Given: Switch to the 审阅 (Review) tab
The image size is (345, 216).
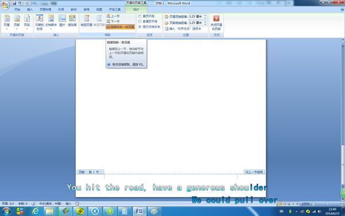Looking at the screenshot, I should point(86,9).
